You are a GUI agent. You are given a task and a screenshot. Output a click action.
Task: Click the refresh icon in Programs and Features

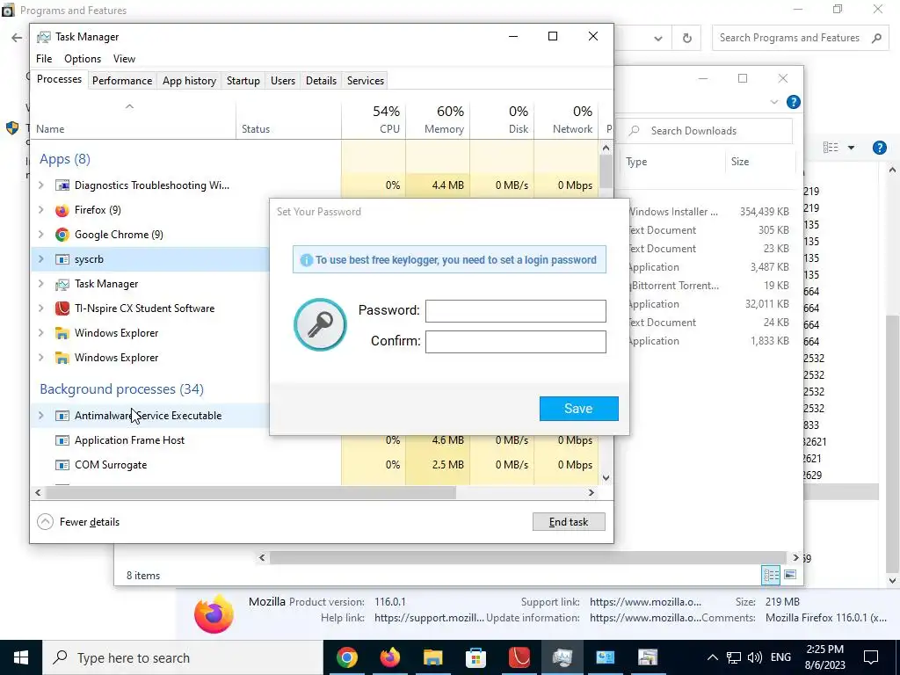[686, 39]
